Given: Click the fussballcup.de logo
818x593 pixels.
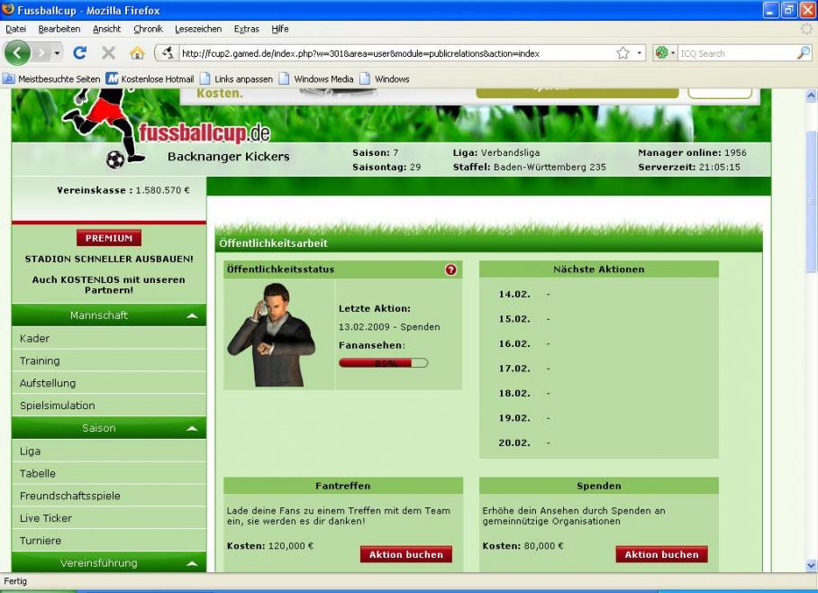Looking at the screenshot, I should pyautogui.click(x=204, y=133).
